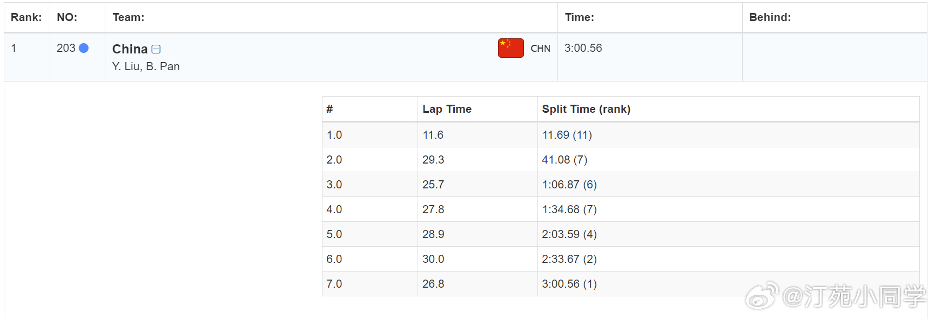
Task: Click the Behind column header
Action: 770,17
